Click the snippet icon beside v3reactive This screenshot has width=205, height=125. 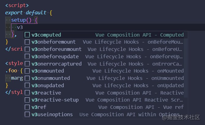(27, 93)
